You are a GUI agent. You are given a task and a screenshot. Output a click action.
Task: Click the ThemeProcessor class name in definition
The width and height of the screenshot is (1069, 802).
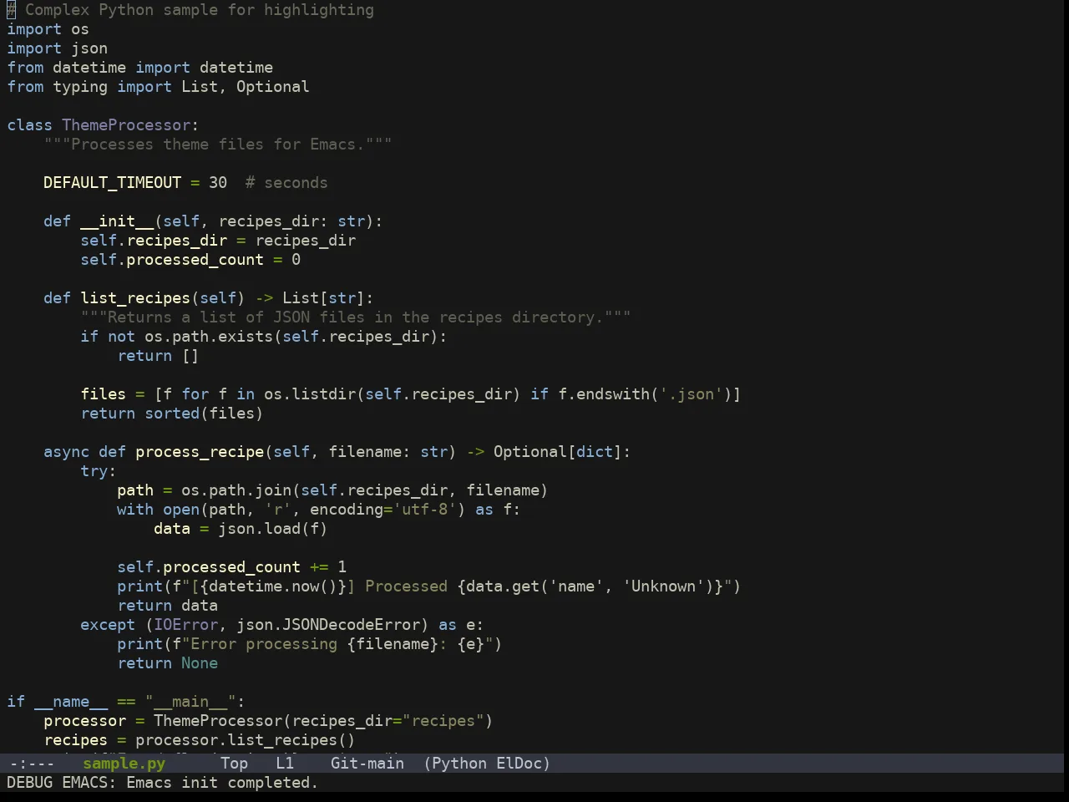(x=126, y=125)
